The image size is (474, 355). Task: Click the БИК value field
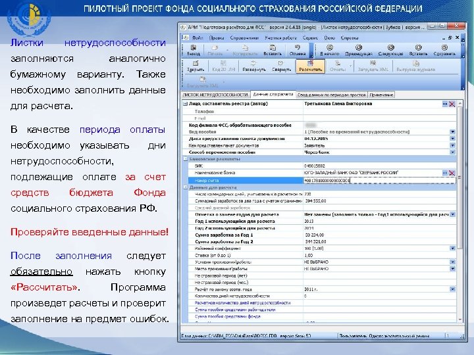pyautogui.click(x=380, y=166)
